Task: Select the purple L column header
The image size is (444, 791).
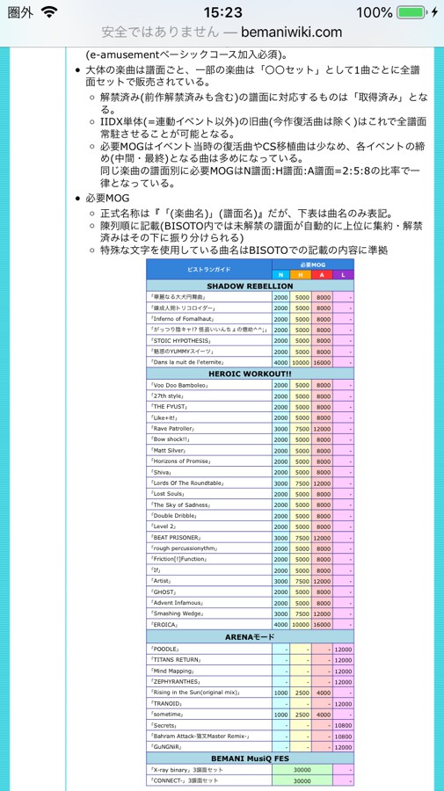Action: [343, 274]
